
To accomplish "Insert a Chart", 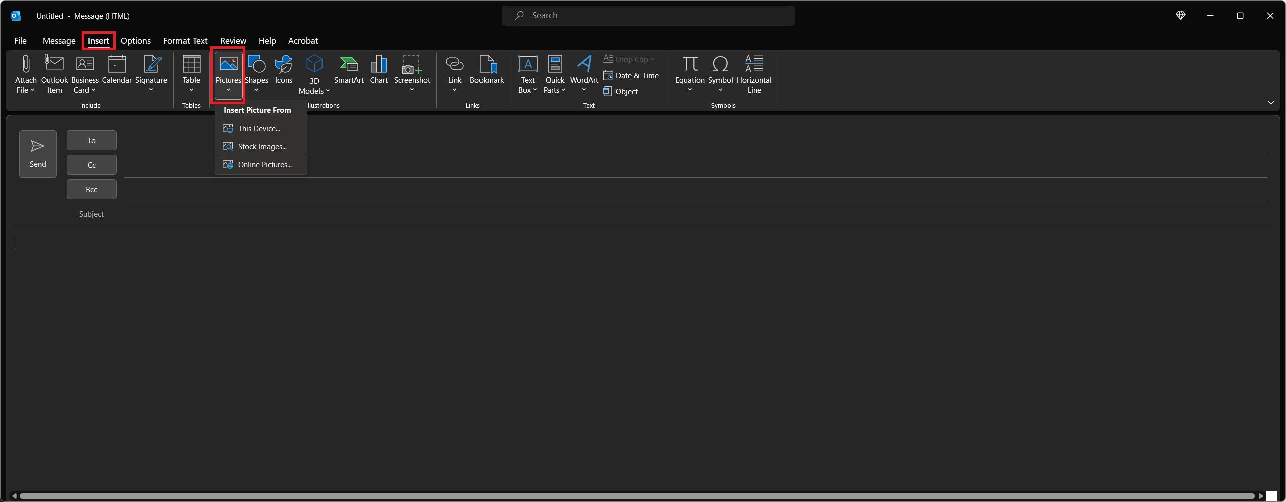I will (379, 70).
